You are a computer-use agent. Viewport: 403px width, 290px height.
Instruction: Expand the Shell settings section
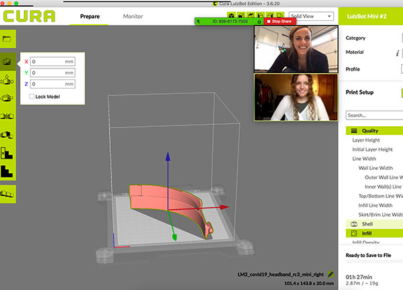point(374,224)
